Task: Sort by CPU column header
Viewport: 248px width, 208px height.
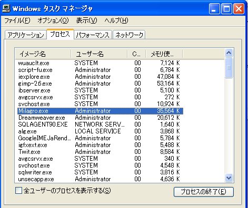Action: tap(136, 54)
